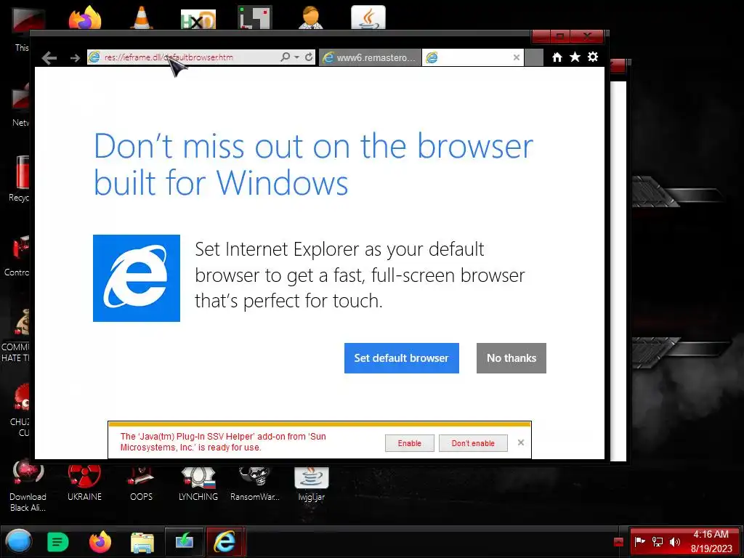Go forward with the IE forward arrow
744x558 pixels.
[x=75, y=58]
